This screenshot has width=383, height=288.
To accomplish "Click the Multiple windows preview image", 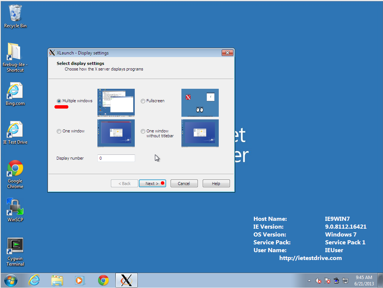I will (116, 103).
